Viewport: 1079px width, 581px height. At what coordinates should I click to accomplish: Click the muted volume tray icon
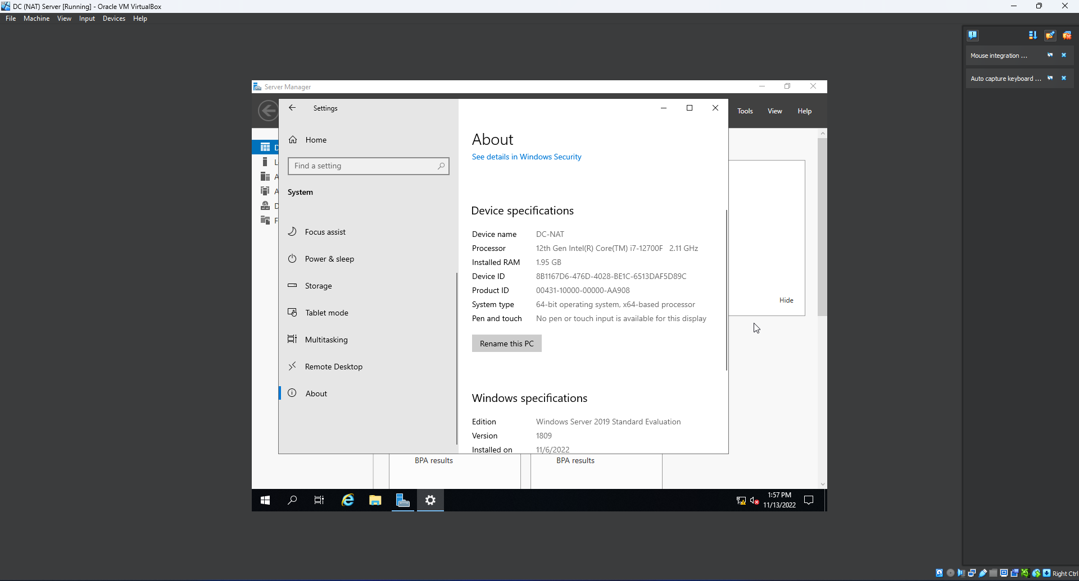coord(755,501)
